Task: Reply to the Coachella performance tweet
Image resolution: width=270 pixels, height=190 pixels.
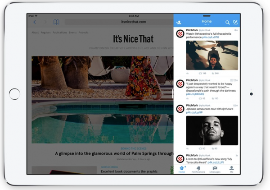Action: click(x=188, y=73)
